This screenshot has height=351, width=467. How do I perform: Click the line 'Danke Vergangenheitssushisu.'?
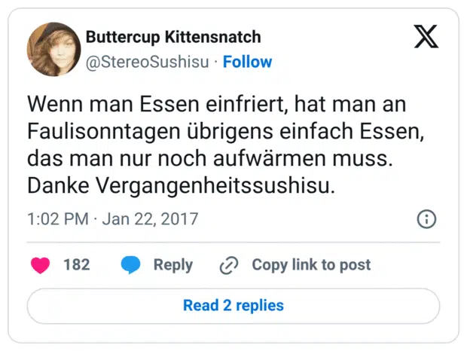(180, 185)
